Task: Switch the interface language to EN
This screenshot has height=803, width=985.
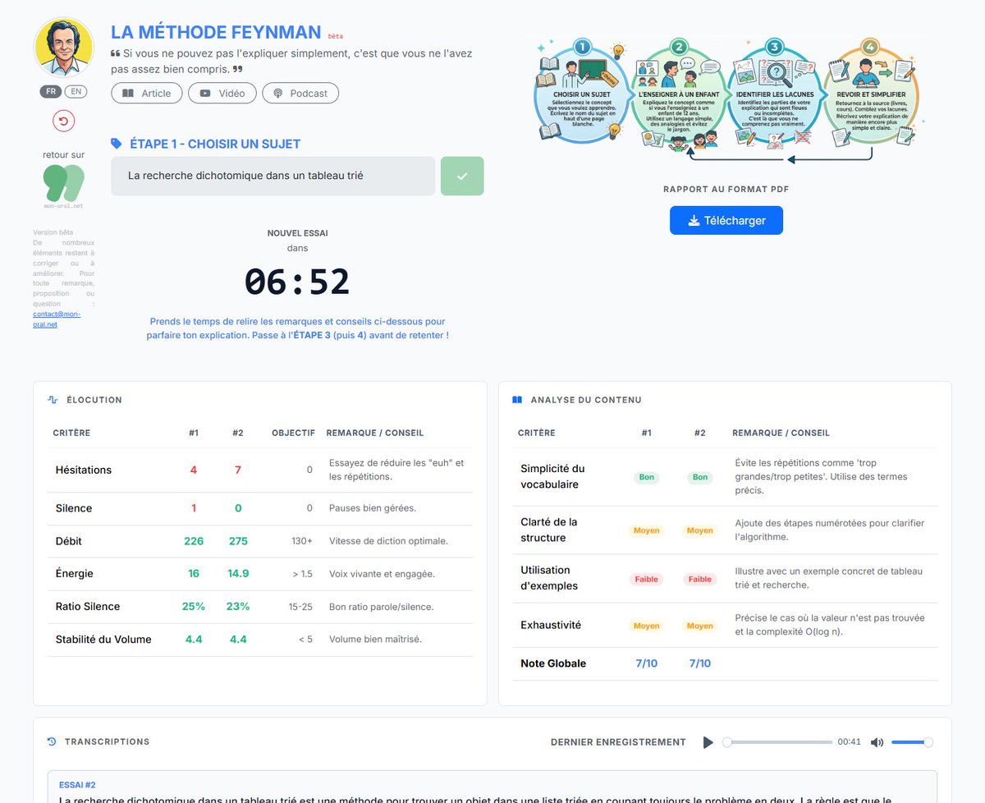Action: [x=76, y=91]
